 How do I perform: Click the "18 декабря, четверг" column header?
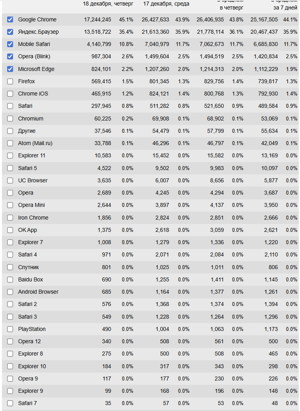108,4
